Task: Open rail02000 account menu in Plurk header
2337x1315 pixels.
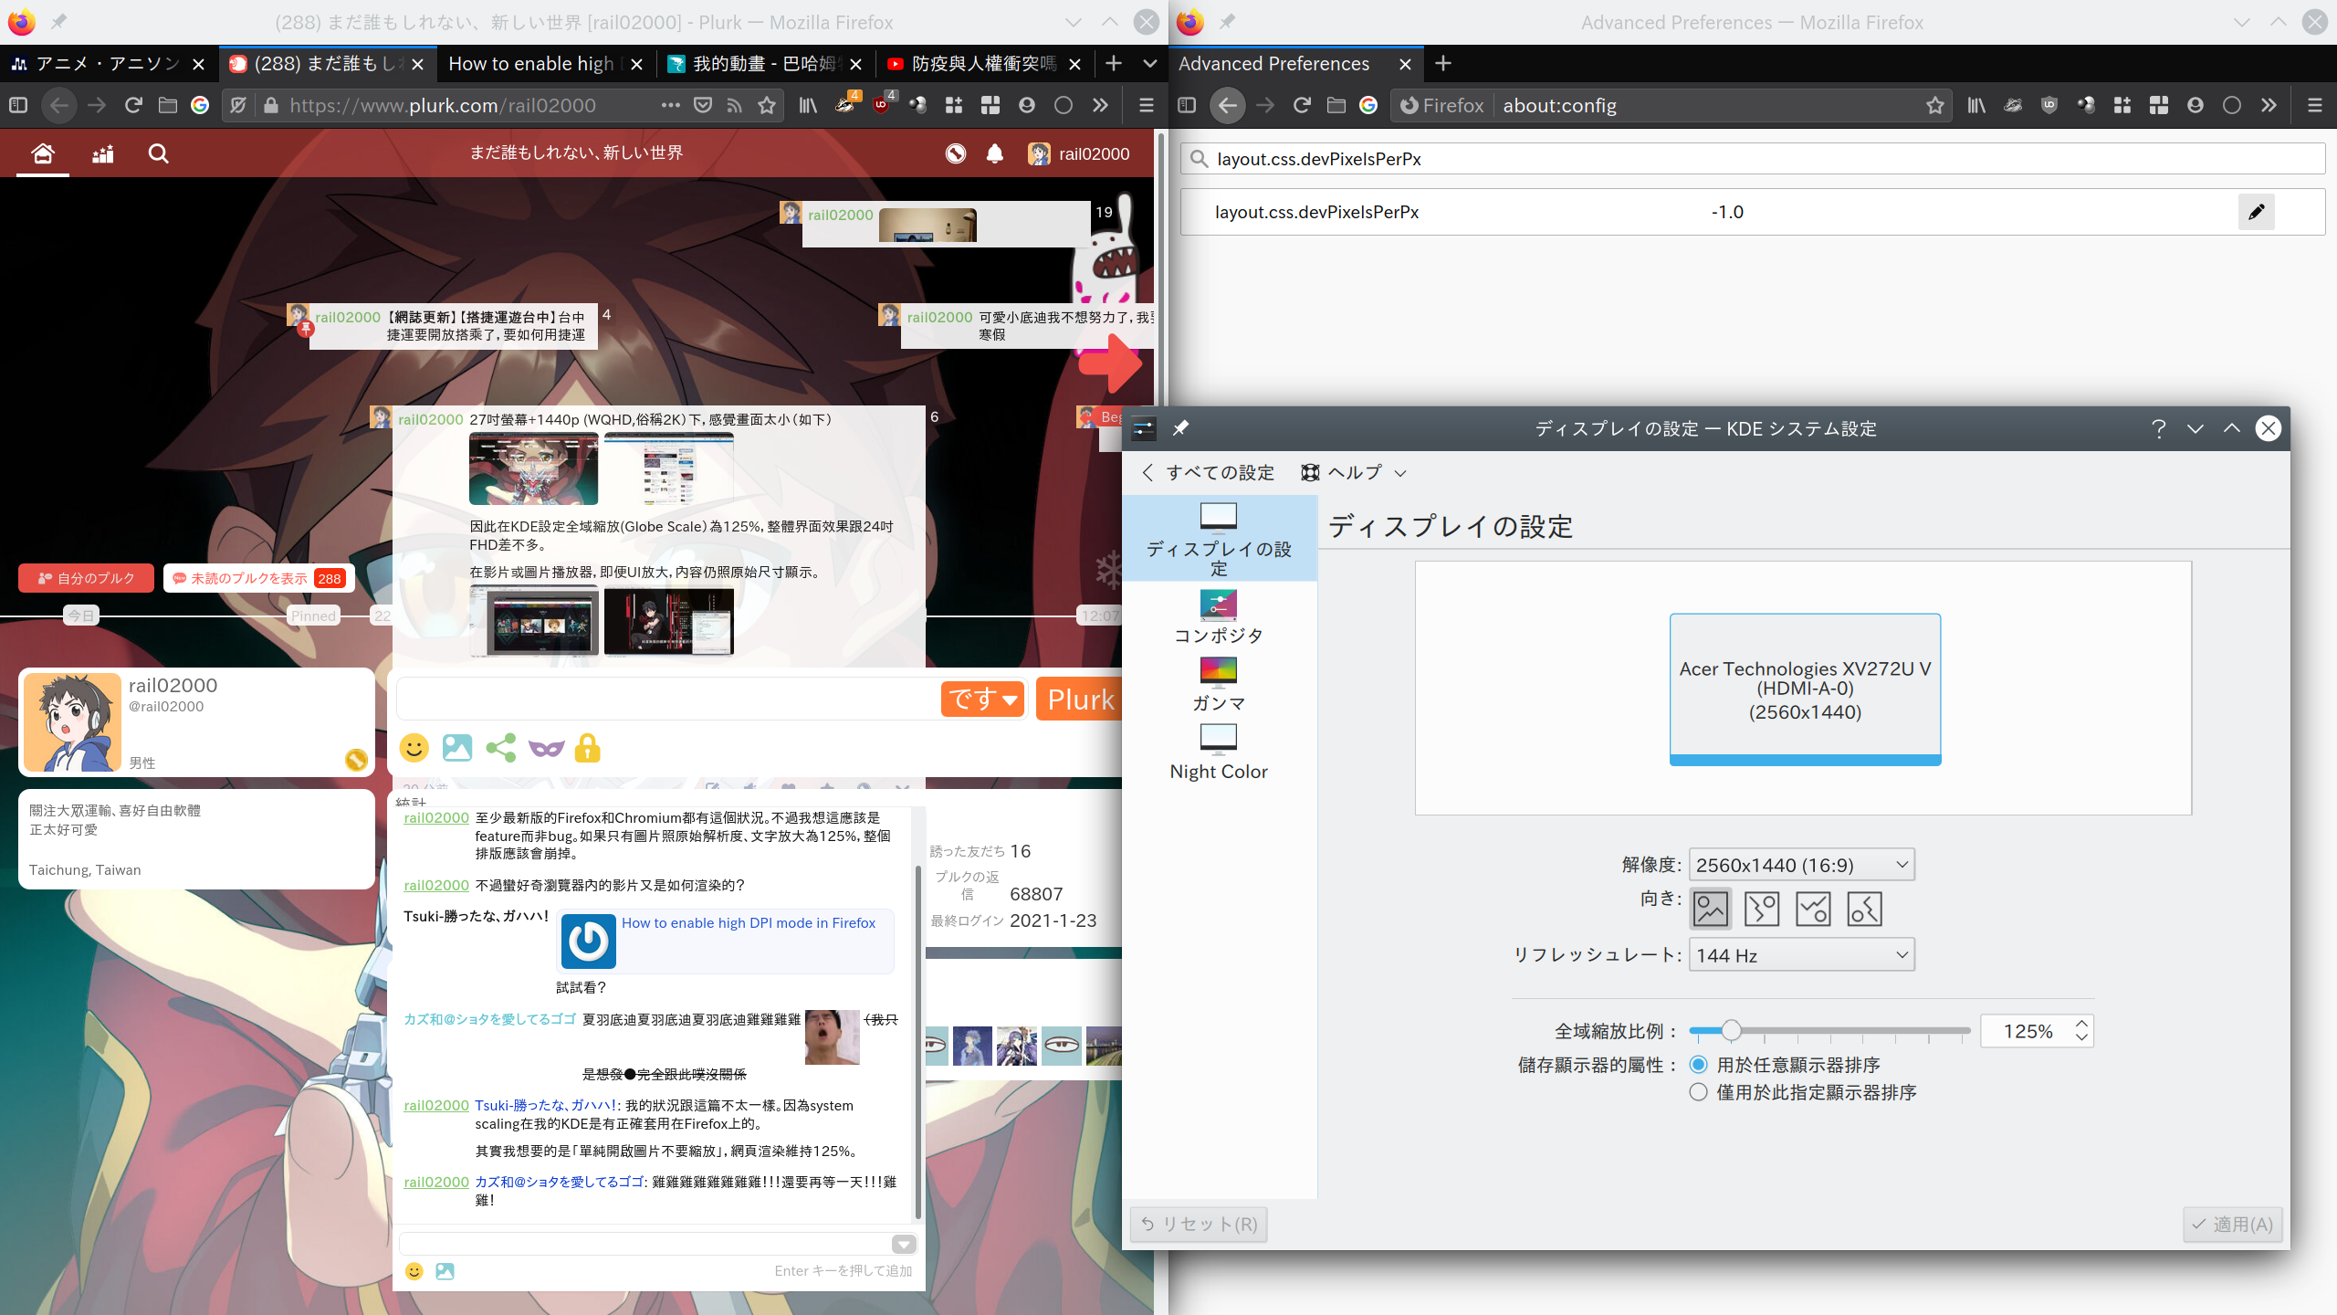Action: pyautogui.click(x=1079, y=153)
